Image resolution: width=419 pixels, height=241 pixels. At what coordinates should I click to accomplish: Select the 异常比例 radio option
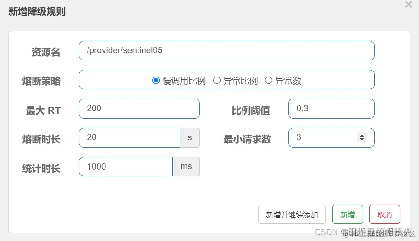pos(217,81)
